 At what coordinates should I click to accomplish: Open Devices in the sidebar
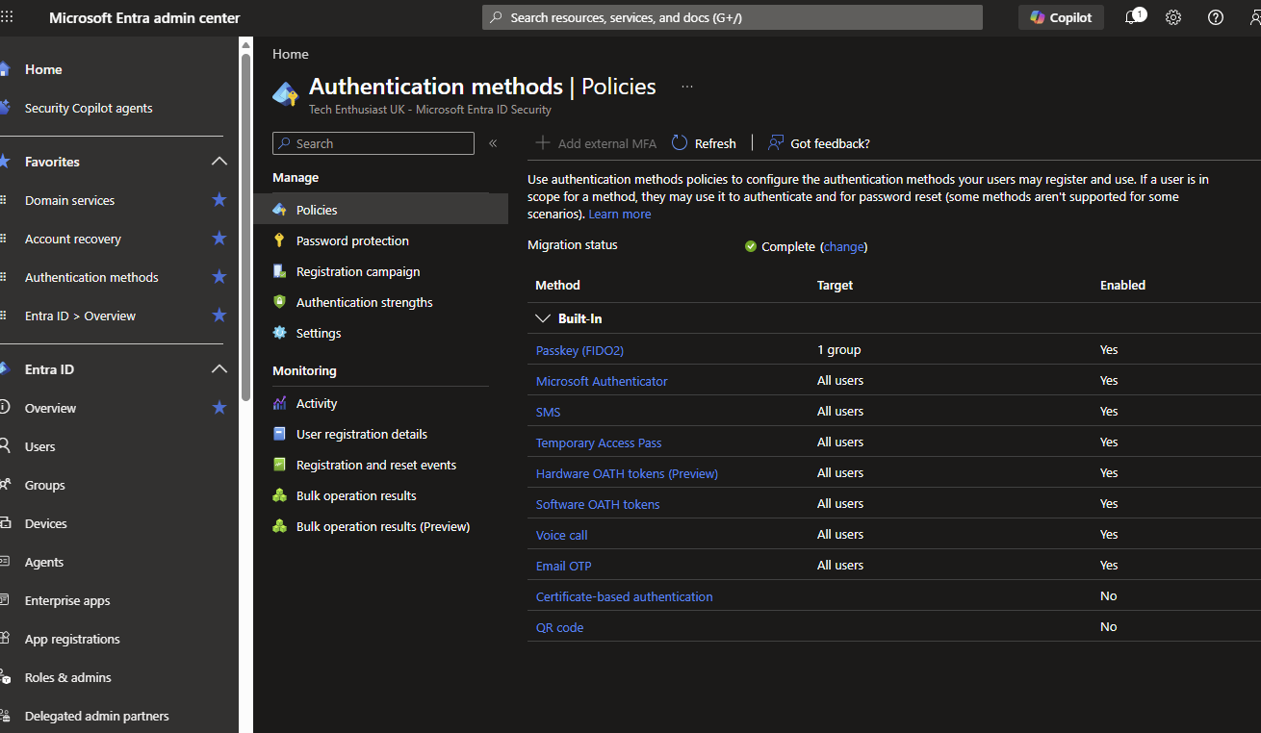tap(46, 523)
